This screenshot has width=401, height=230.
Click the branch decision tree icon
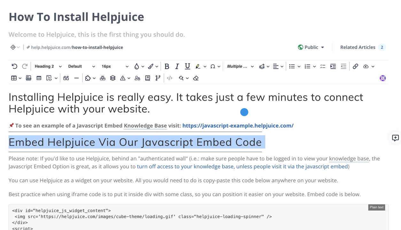(158, 78)
